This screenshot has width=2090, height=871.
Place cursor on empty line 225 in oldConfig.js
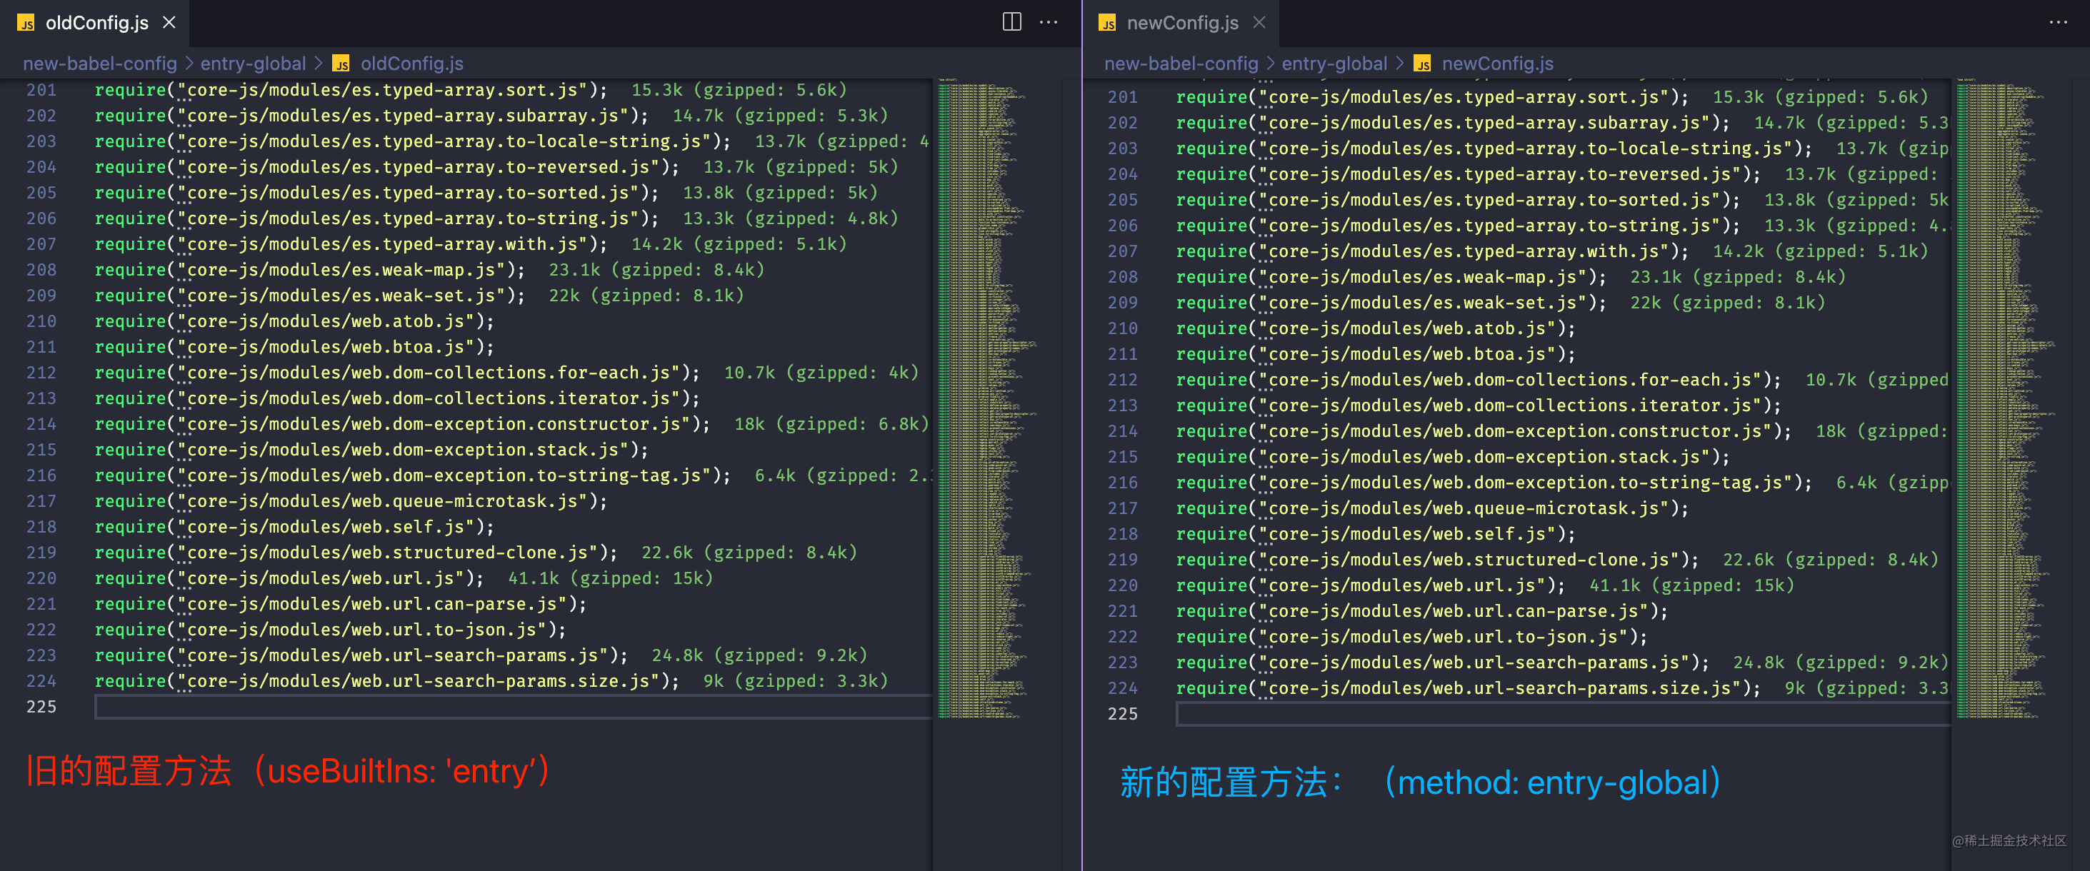(x=514, y=706)
